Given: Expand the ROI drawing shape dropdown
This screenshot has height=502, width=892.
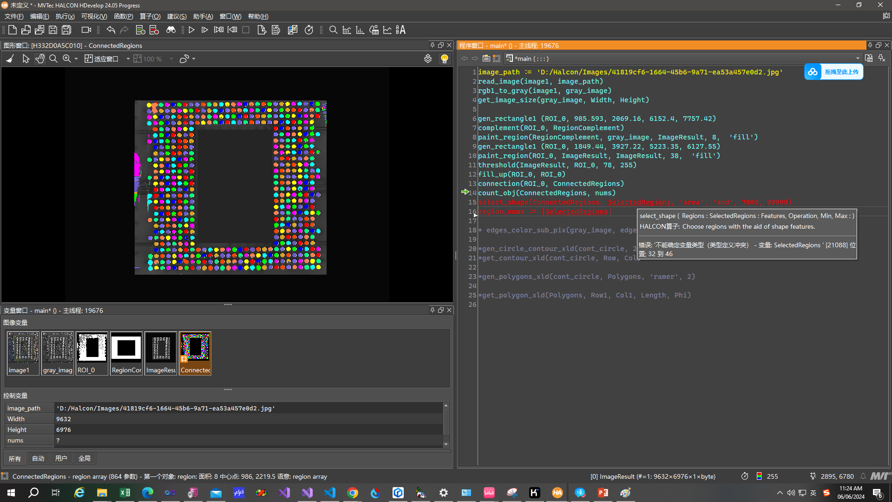Looking at the screenshot, I should pyautogui.click(x=194, y=59).
